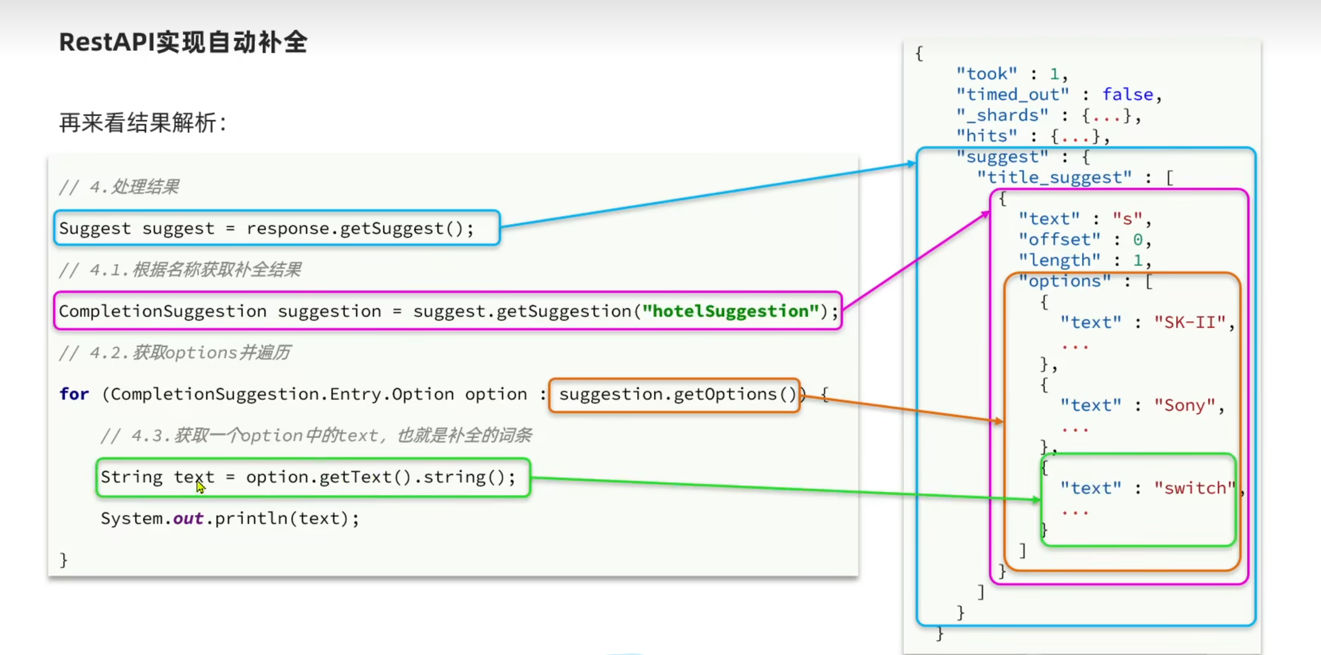The image size is (1321, 655).
Task: Expand the collapsed "_shards" {...} object
Action: [x=1106, y=116]
